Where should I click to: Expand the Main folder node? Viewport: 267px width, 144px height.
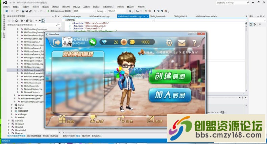click(12, 108)
